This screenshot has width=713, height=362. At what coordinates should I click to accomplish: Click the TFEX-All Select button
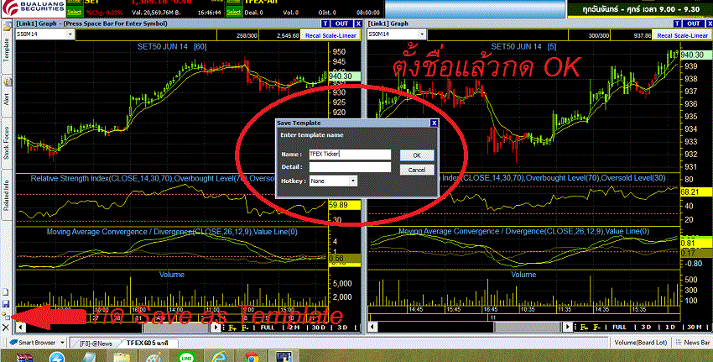pyautogui.click(x=234, y=13)
